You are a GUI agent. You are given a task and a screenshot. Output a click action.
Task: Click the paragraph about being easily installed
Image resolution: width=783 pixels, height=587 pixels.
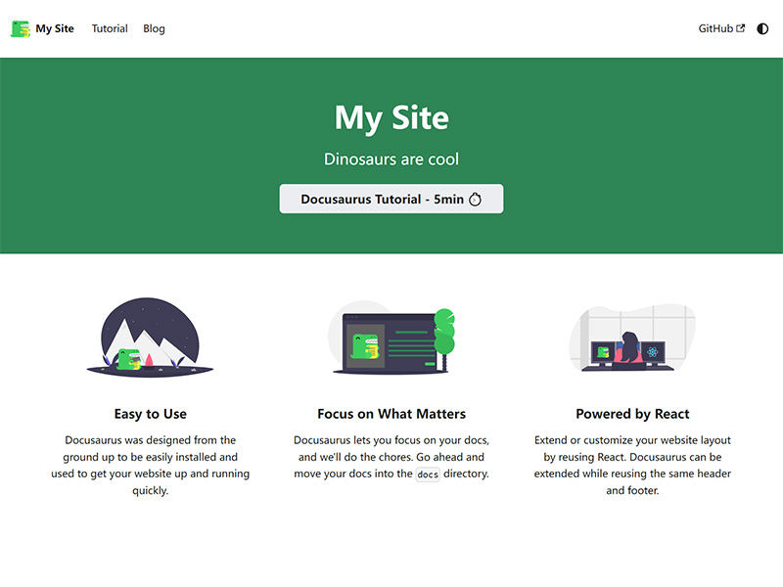click(150, 466)
